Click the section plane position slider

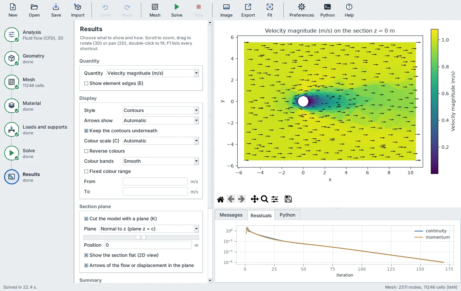(x=141, y=238)
